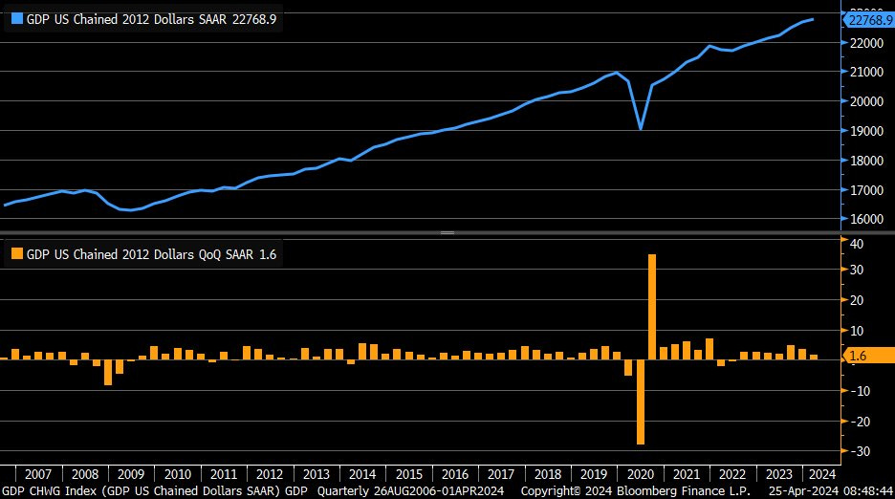The height and width of the screenshot is (499, 895).
Task: Click the orange QoQ SAAR legend swatch
Action: point(14,254)
